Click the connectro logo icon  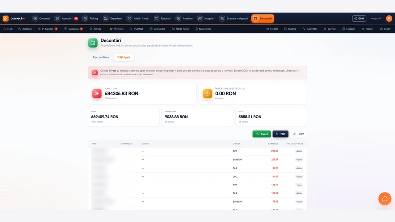[6, 18]
